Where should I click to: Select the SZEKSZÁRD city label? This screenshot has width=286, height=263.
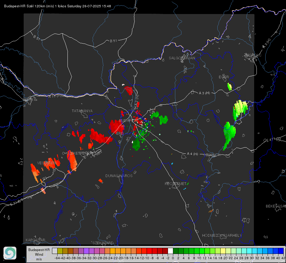tap(103, 243)
